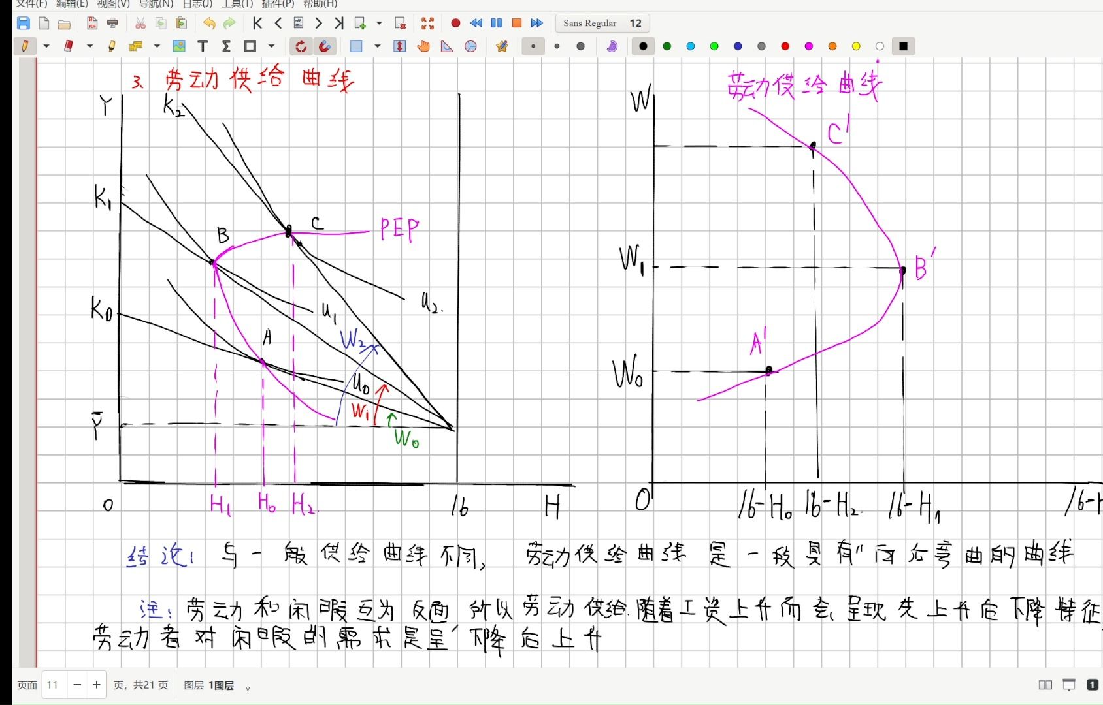Select medium pen thickness
The height and width of the screenshot is (705, 1103).
coord(557,46)
